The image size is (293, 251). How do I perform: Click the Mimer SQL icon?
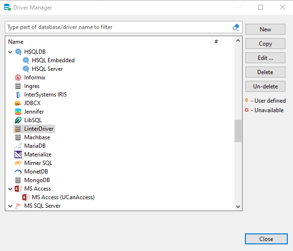[18, 163]
